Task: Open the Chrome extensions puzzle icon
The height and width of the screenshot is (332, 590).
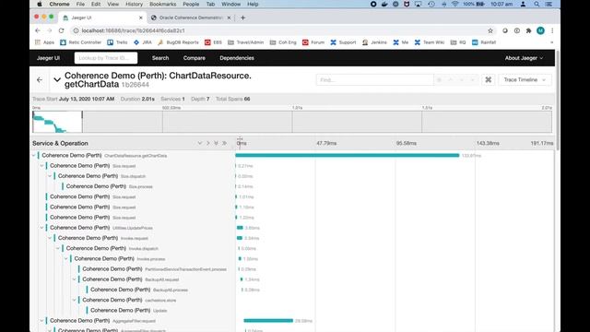Action: coord(528,30)
